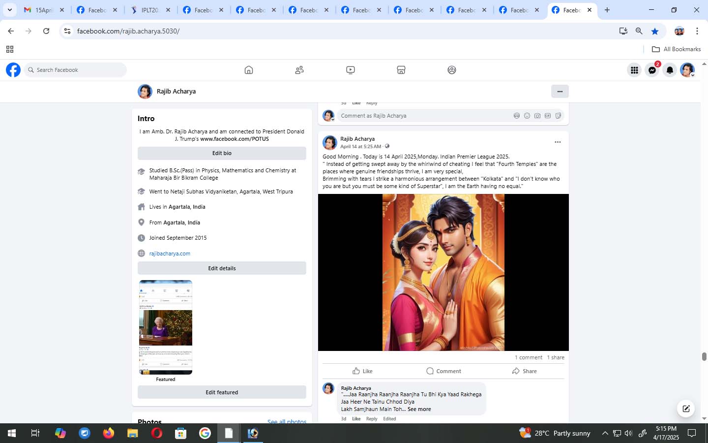Expand comment with See more
The height and width of the screenshot is (443, 708).
(419, 409)
